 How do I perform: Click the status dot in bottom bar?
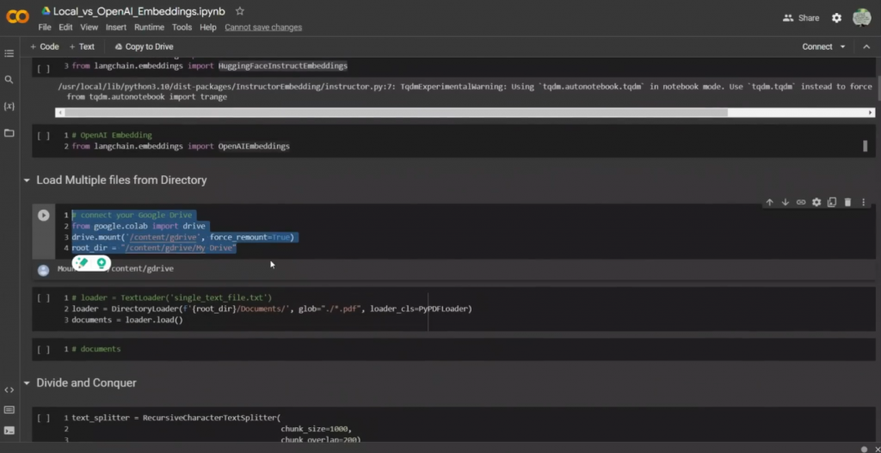tap(864, 449)
